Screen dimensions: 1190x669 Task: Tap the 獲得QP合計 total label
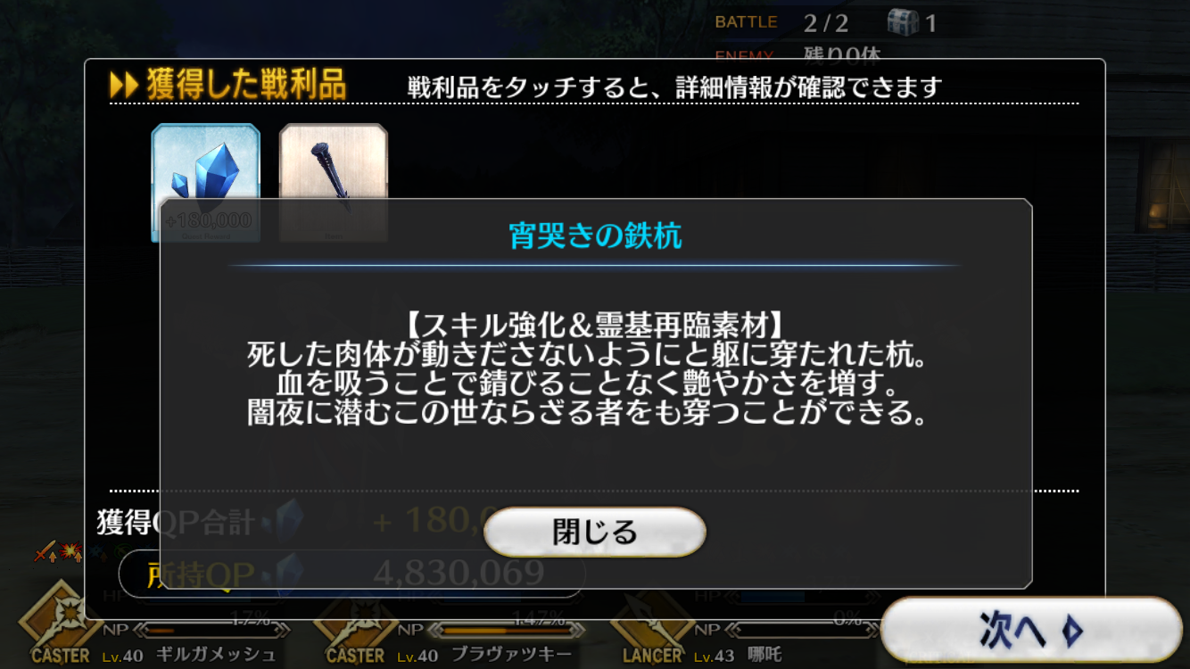[176, 522]
